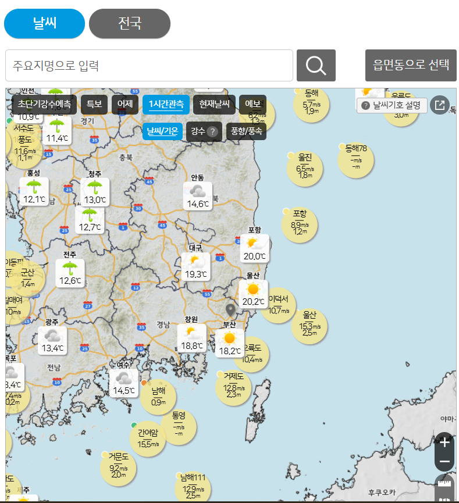The height and width of the screenshot is (503, 459).
Task: Select the 포항 20.0℃ partly sunny card
Action: [x=255, y=248]
